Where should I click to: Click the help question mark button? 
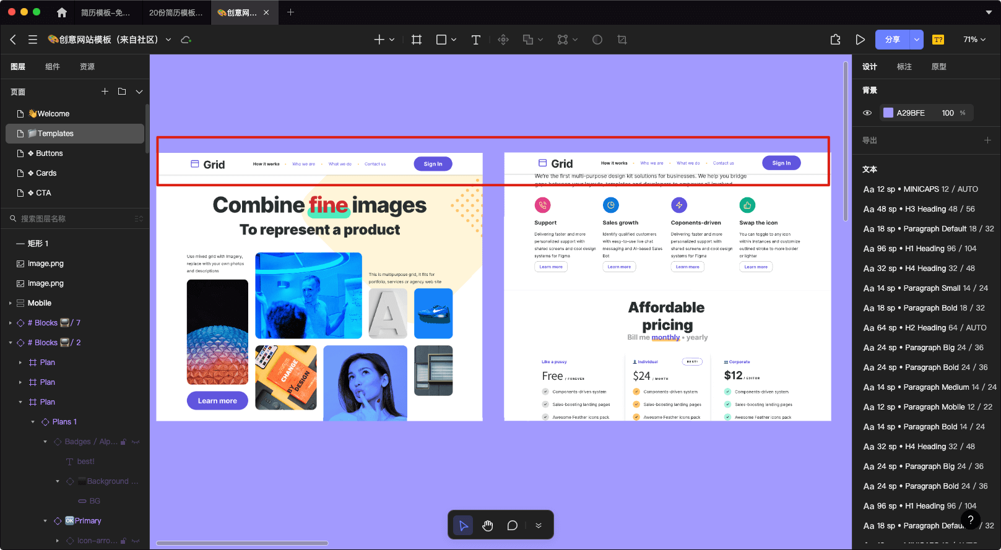(x=970, y=520)
